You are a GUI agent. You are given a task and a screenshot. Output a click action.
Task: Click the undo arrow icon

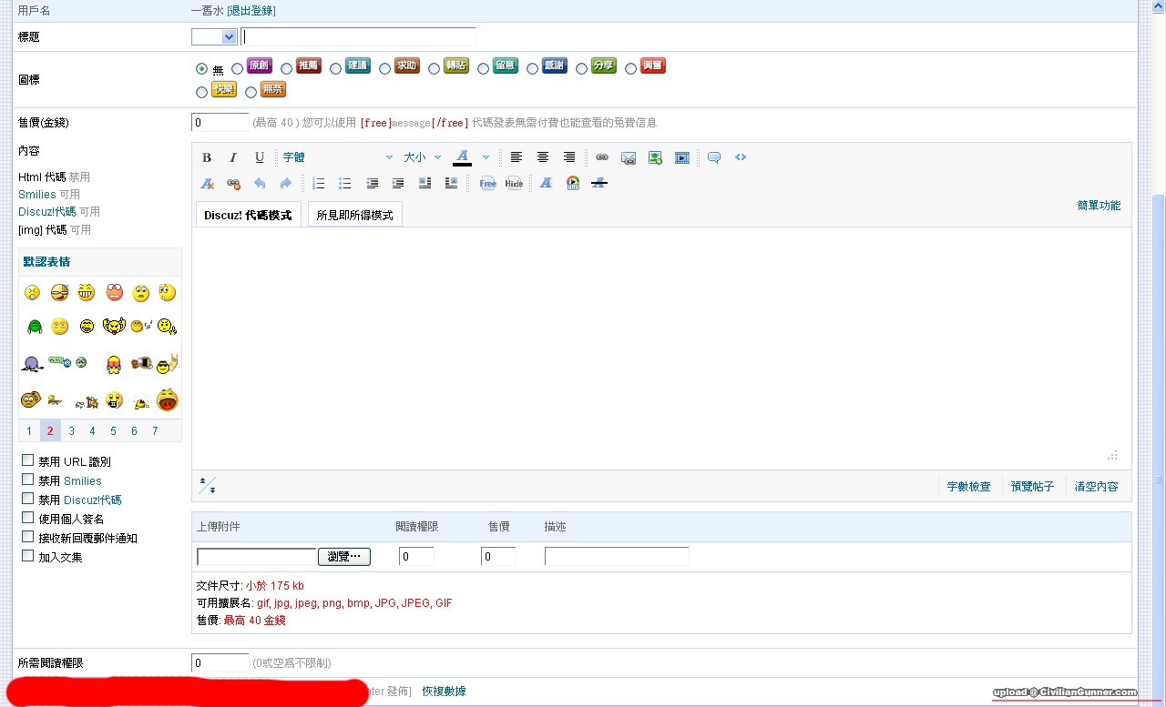pyautogui.click(x=260, y=184)
